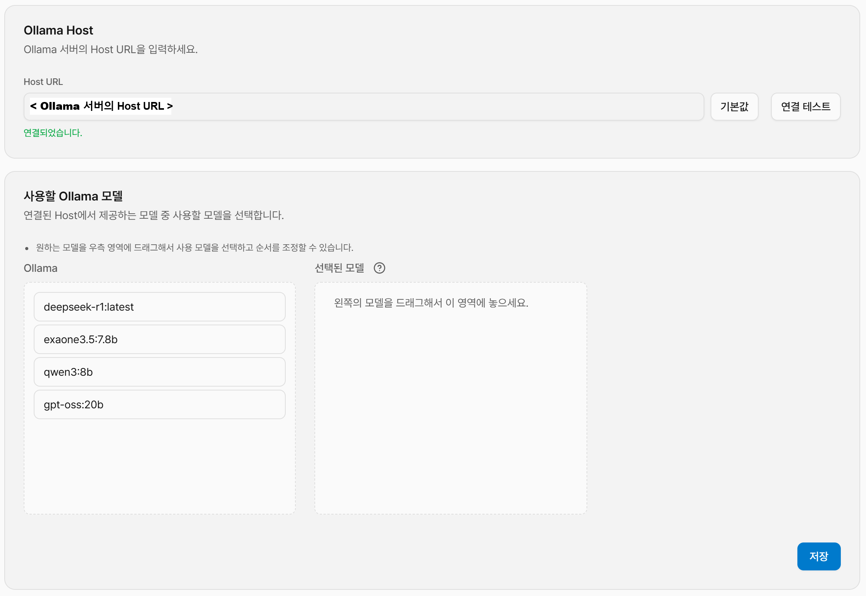Click the 선택된 모델 label
866x596 pixels.
tap(340, 268)
